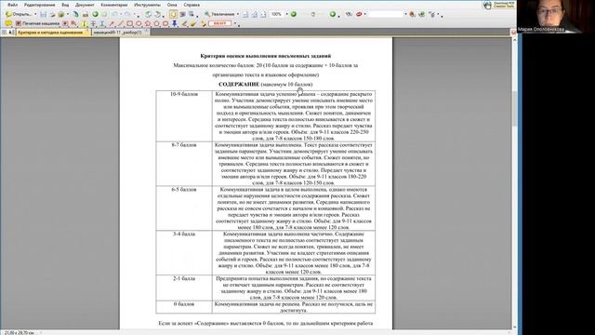Select the Highlight text tool
The height and width of the screenshot is (335, 595).
tap(84, 23)
